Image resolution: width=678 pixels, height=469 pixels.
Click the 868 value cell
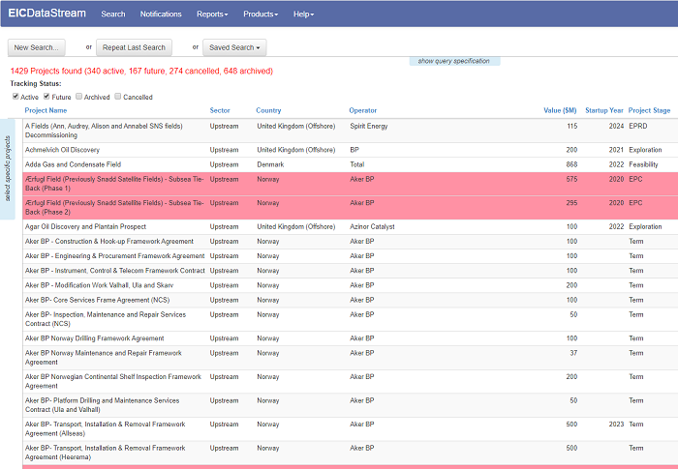pyautogui.click(x=571, y=164)
